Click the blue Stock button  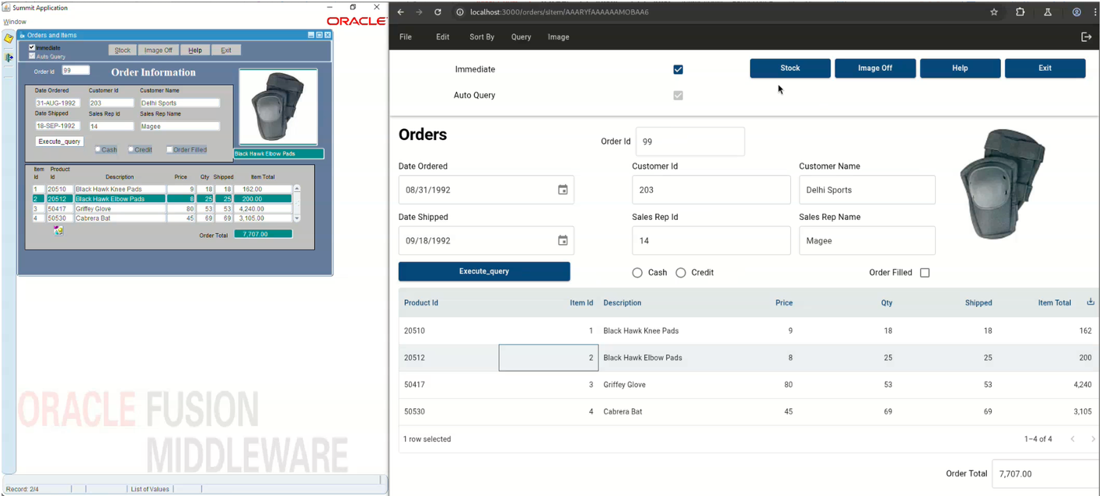click(790, 68)
